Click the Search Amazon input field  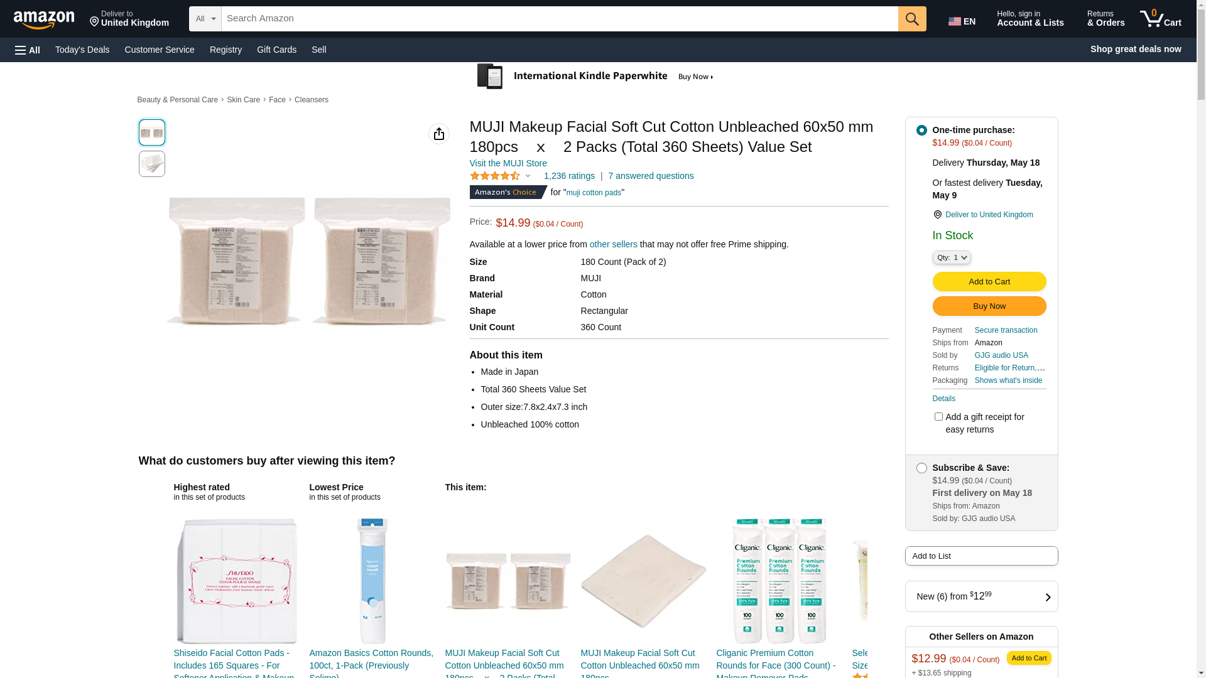pyautogui.click(x=559, y=19)
